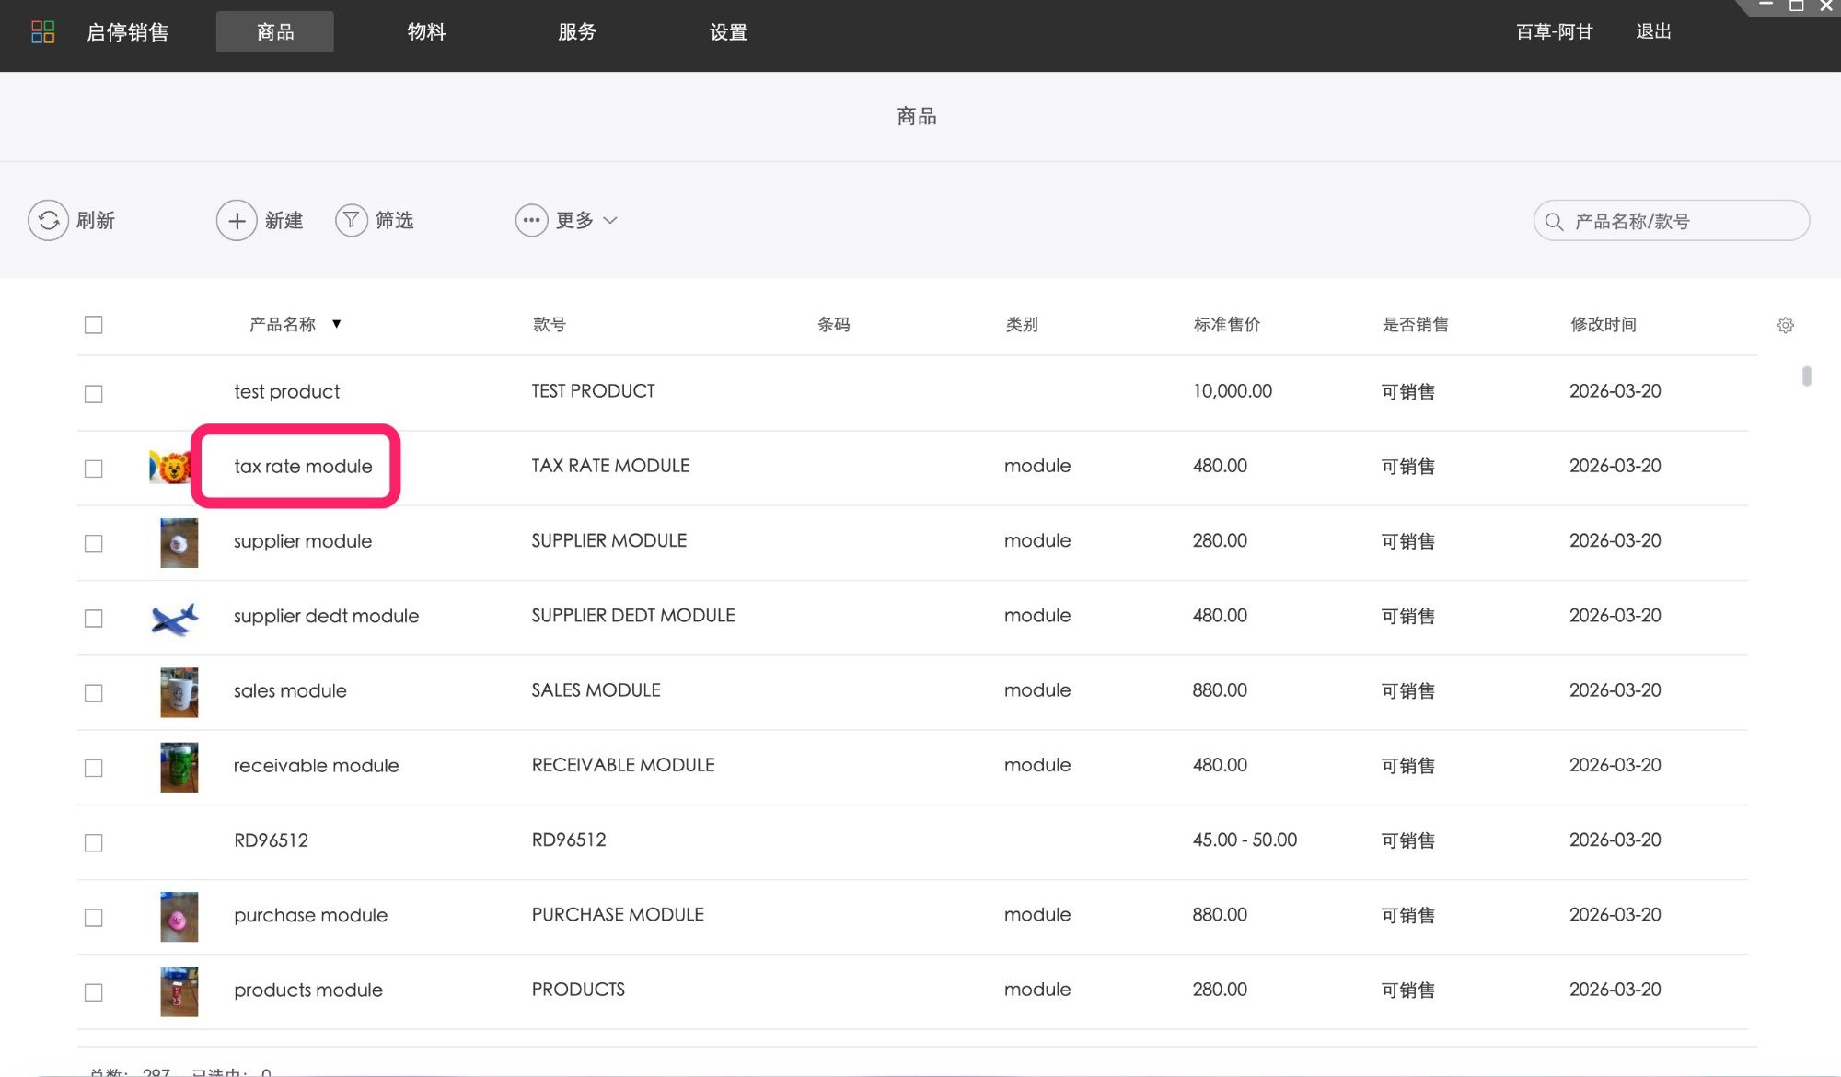Click the plus icon to create new product
Screen dimensions: 1841x1077
237,221
